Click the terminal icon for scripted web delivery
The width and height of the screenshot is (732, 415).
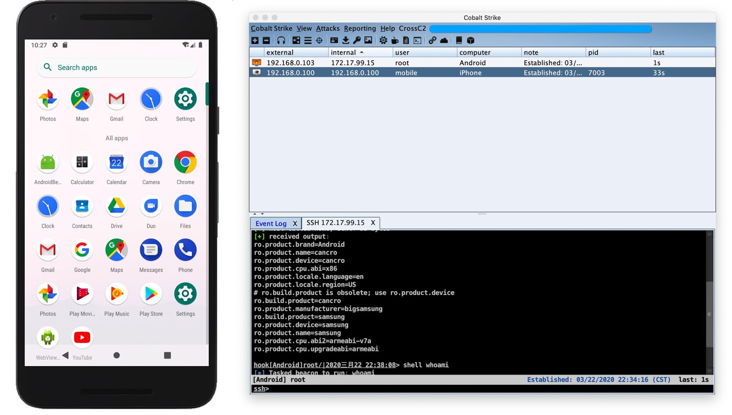point(417,41)
